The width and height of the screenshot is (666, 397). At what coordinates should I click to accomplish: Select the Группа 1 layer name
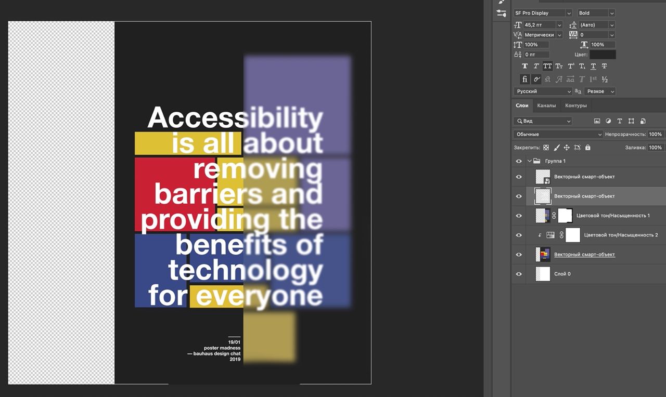[555, 161]
